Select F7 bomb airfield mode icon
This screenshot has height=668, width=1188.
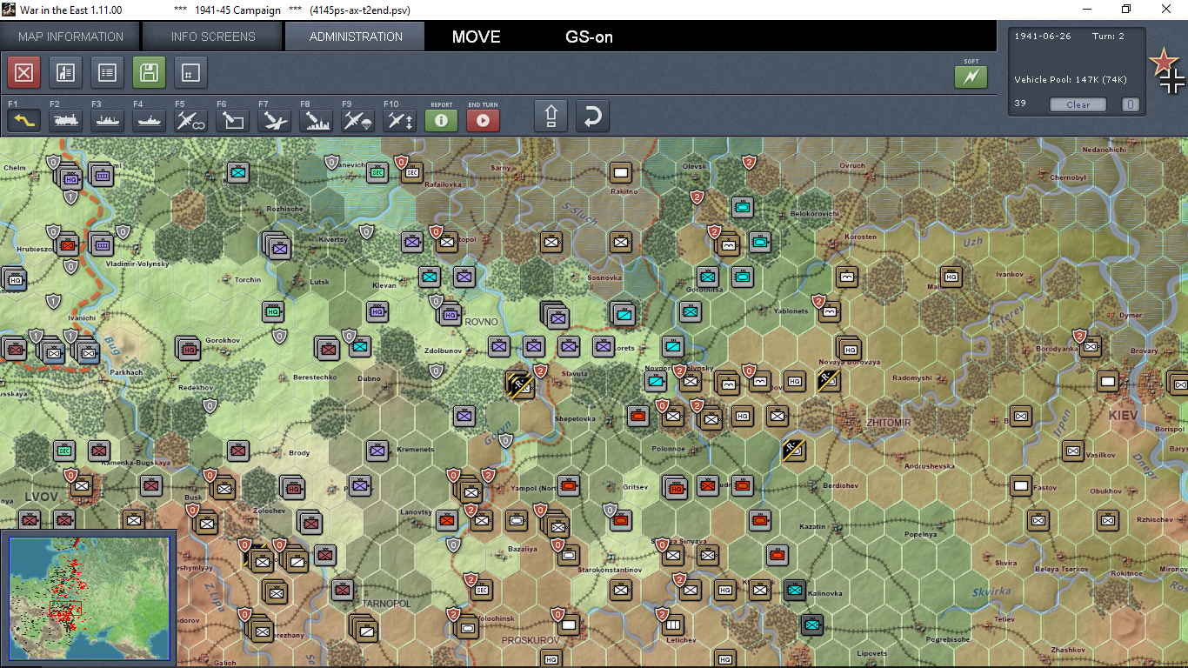coord(275,121)
